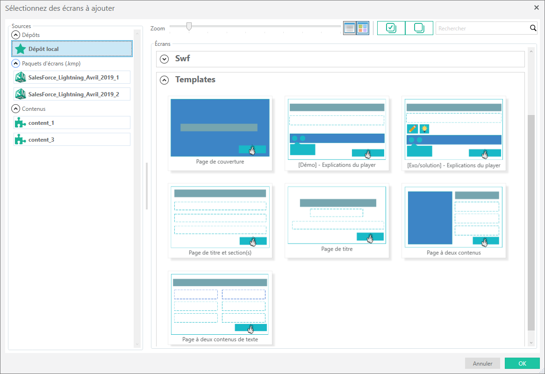Click the Annuler button

(x=482, y=363)
